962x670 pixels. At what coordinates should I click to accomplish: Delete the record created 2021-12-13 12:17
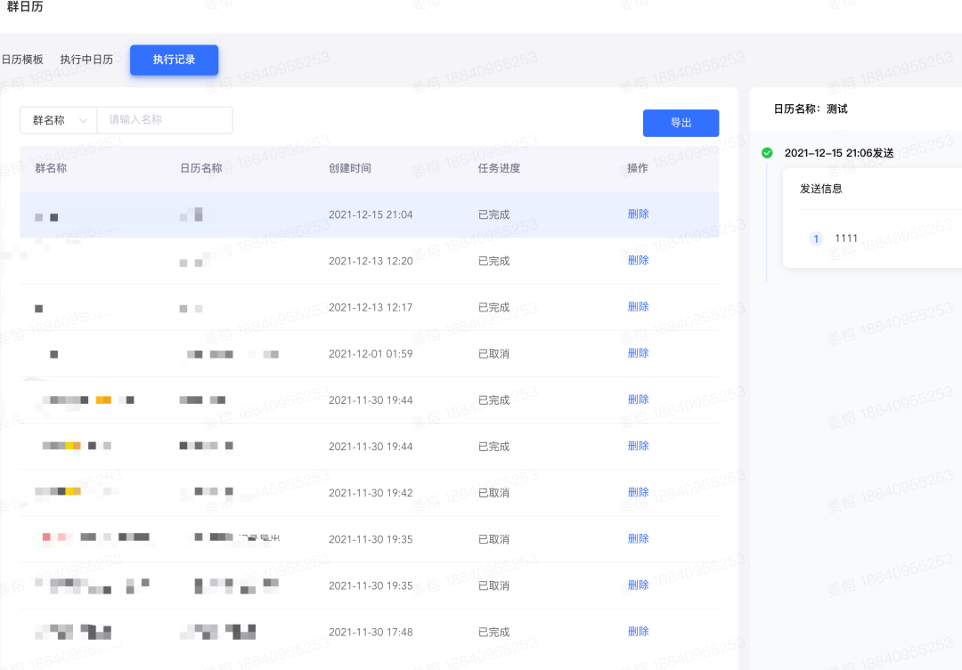(638, 306)
